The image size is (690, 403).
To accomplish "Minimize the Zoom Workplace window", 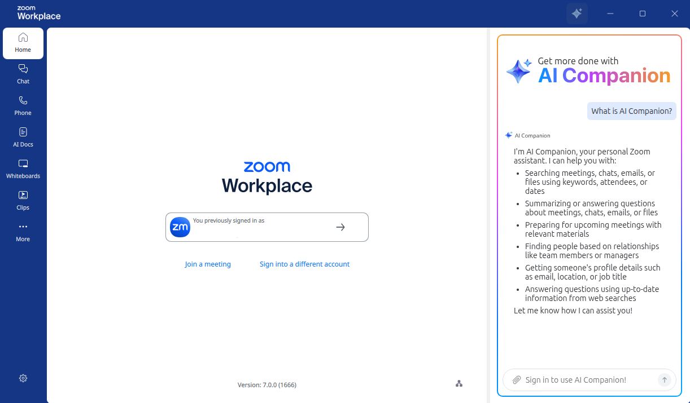I will point(610,14).
